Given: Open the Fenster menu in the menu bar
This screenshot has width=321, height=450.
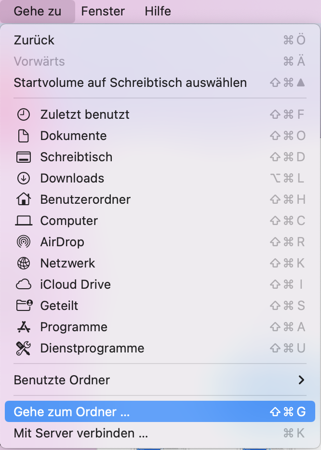Looking at the screenshot, I should point(103,11).
